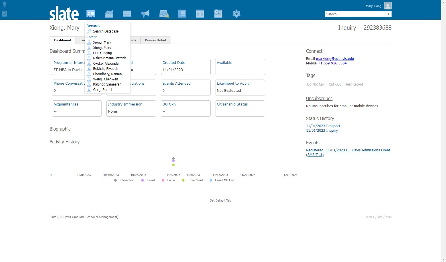
Task: Click the user avatar next to Mary Xiong
Action: pyautogui.click(x=388, y=6)
